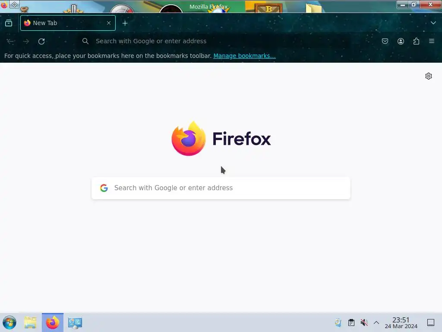Screen dimensions: 442x332
Task: Open the Extensions puzzle icon
Action: (416, 41)
